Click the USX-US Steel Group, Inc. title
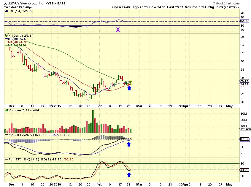Screen dimensions: 251x187 tap(26, 3)
